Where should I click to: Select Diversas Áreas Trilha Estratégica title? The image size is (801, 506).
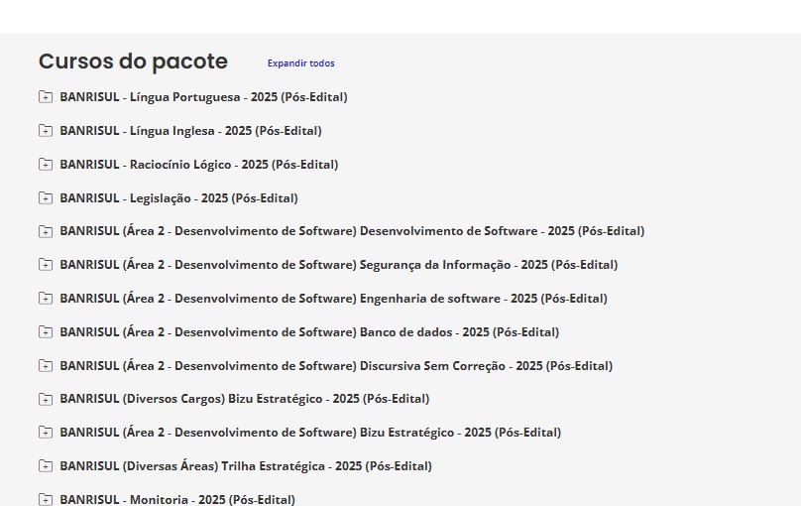[246, 466]
